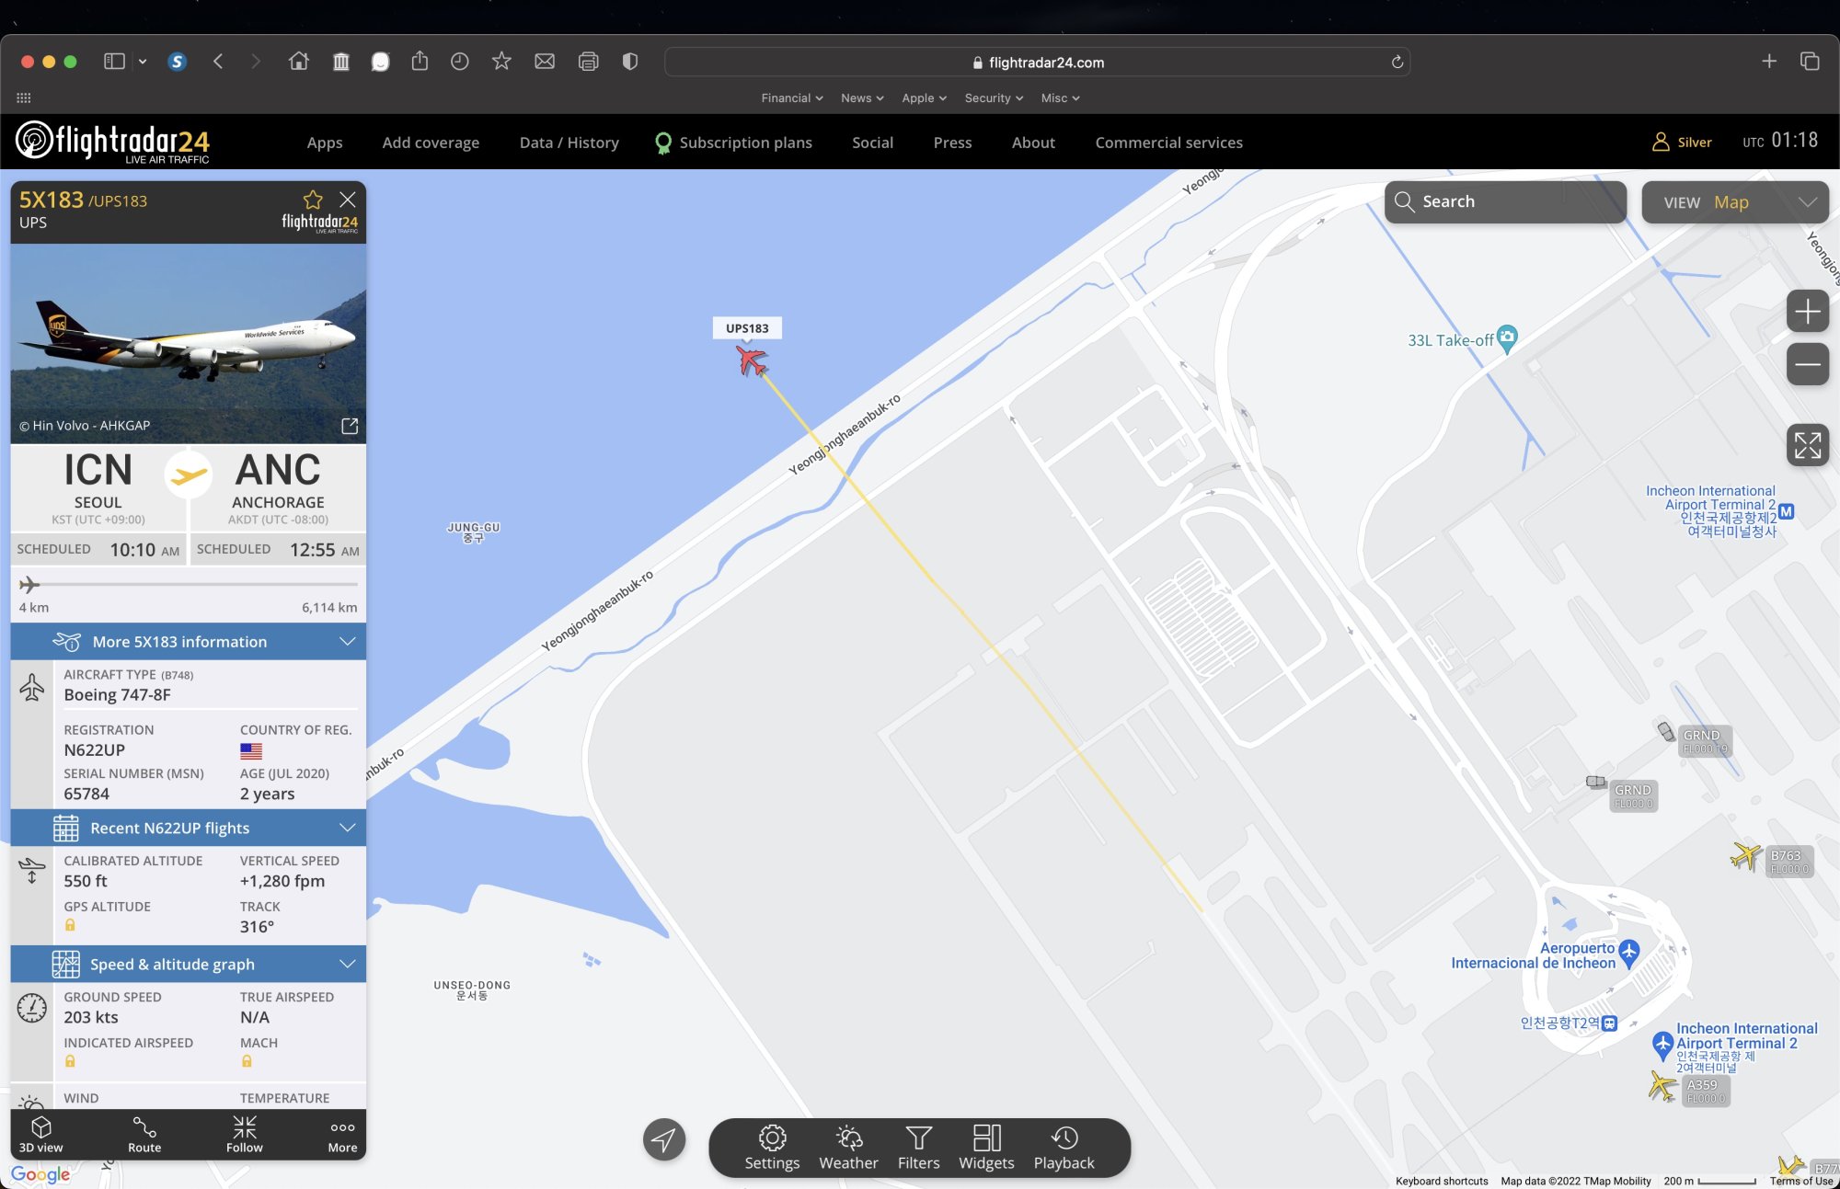Viewport: 1840px width, 1189px height.
Task: Toggle favorite star for flight 5X183
Action: point(313,200)
